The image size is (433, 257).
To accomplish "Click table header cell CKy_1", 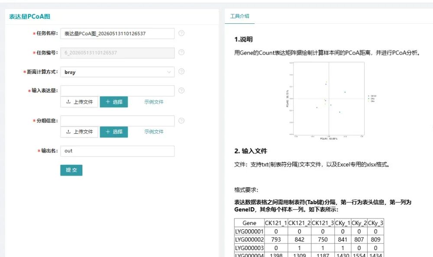I will pyautogui.click(x=343, y=223).
